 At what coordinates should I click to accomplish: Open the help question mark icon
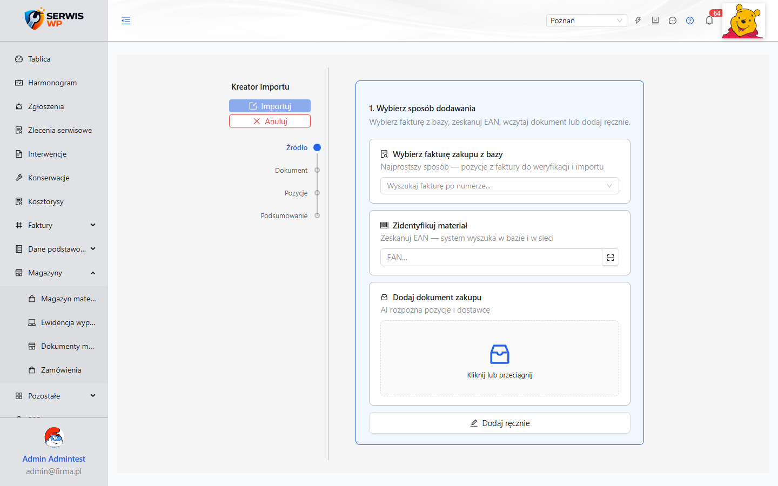(690, 21)
